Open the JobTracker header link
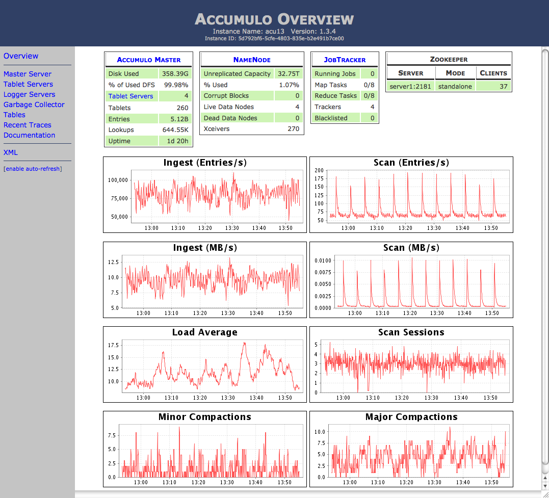 (345, 60)
